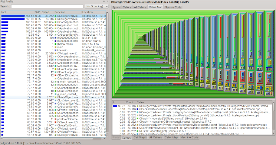Click the color icon of categoryForIndex callee
The height and width of the screenshot is (145, 276).
click(x=137, y=112)
